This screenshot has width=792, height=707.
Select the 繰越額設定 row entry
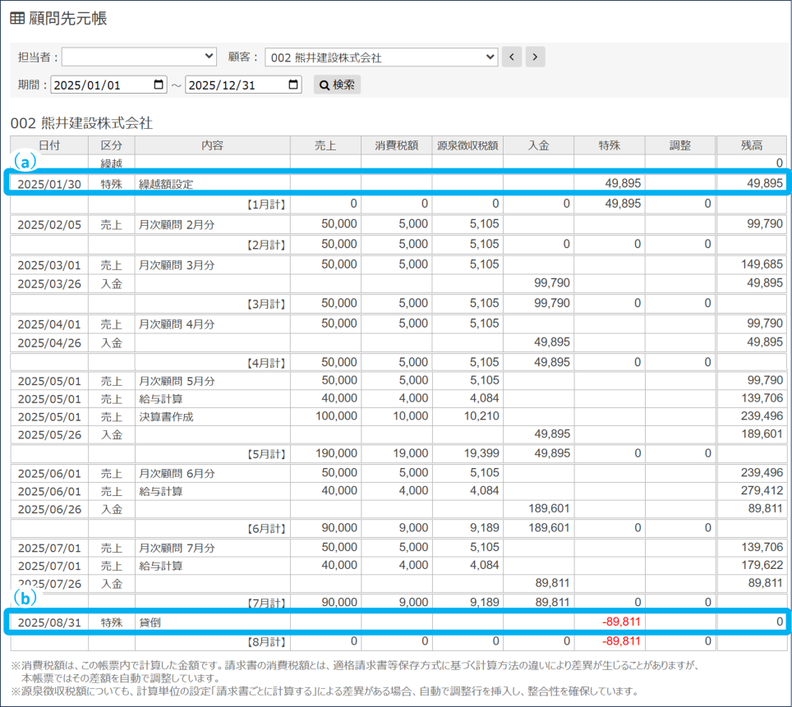[166, 184]
